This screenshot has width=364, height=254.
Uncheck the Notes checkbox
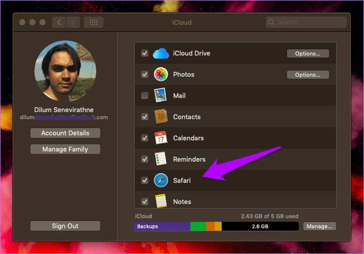145,201
